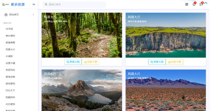The height and width of the screenshot is (111, 210).
Task: Open the grid apps icon in header
Action: (187, 4)
